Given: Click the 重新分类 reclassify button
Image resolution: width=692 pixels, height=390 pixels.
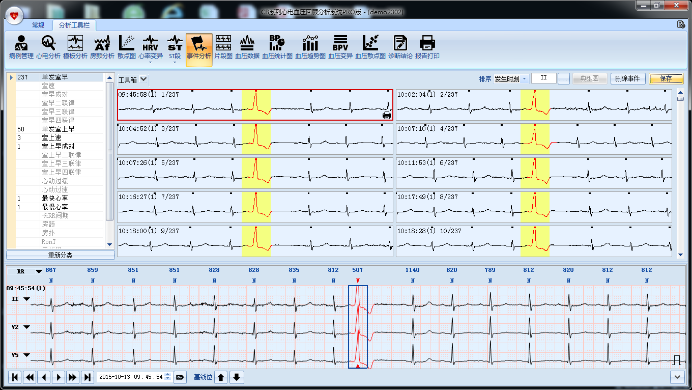Looking at the screenshot, I should [x=60, y=255].
